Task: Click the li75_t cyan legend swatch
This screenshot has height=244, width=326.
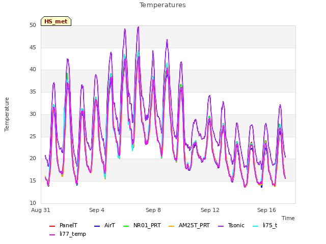Action: 256,226
